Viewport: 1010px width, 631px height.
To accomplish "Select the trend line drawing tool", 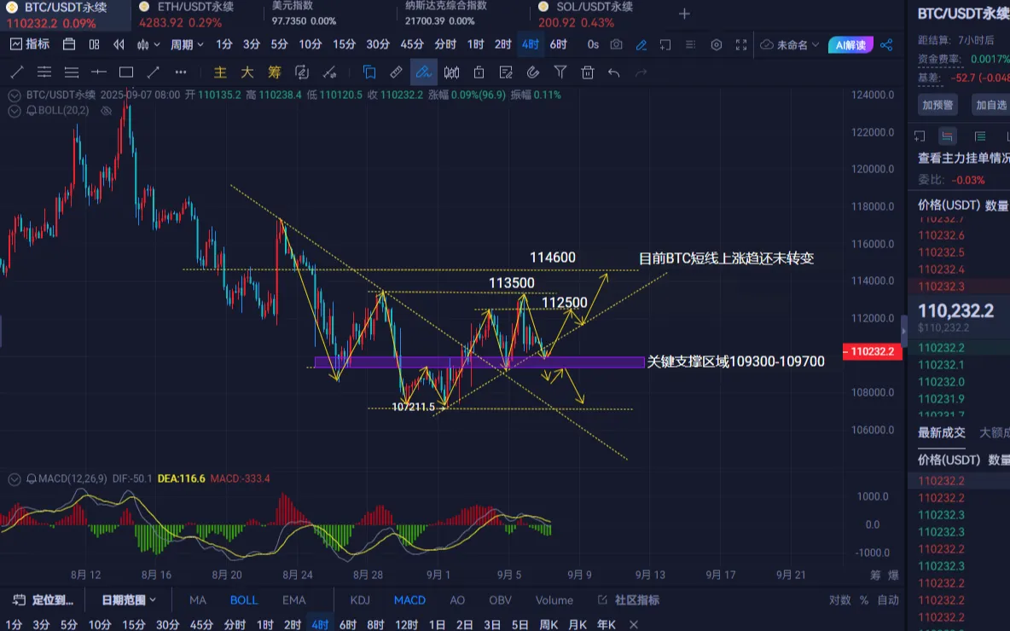I will pyautogui.click(x=17, y=72).
